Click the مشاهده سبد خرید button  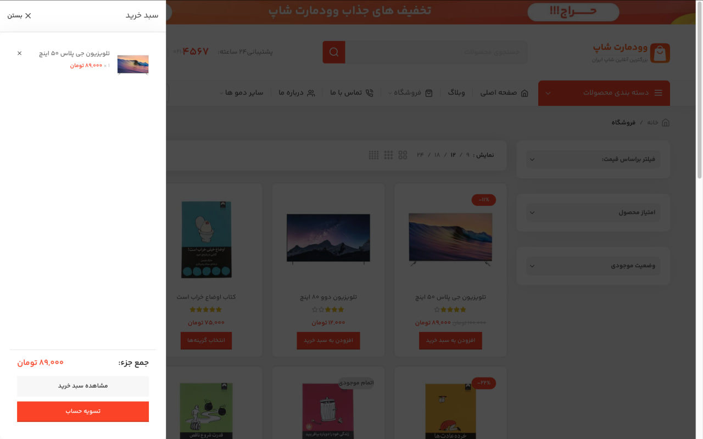tap(83, 386)
